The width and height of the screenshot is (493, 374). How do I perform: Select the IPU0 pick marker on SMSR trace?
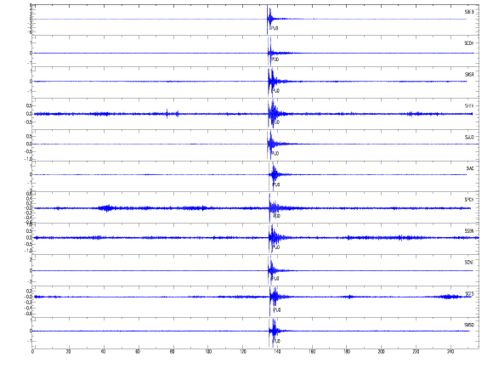coord(275,91)
